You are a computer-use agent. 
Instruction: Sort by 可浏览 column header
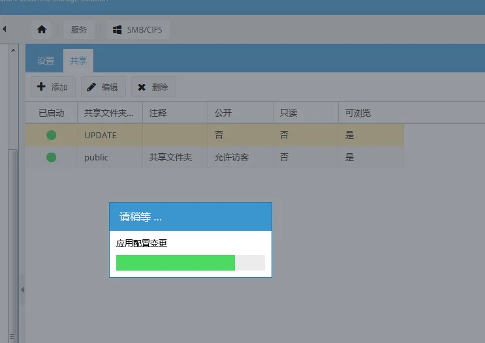pyautogui.click(x=371, y=113)
